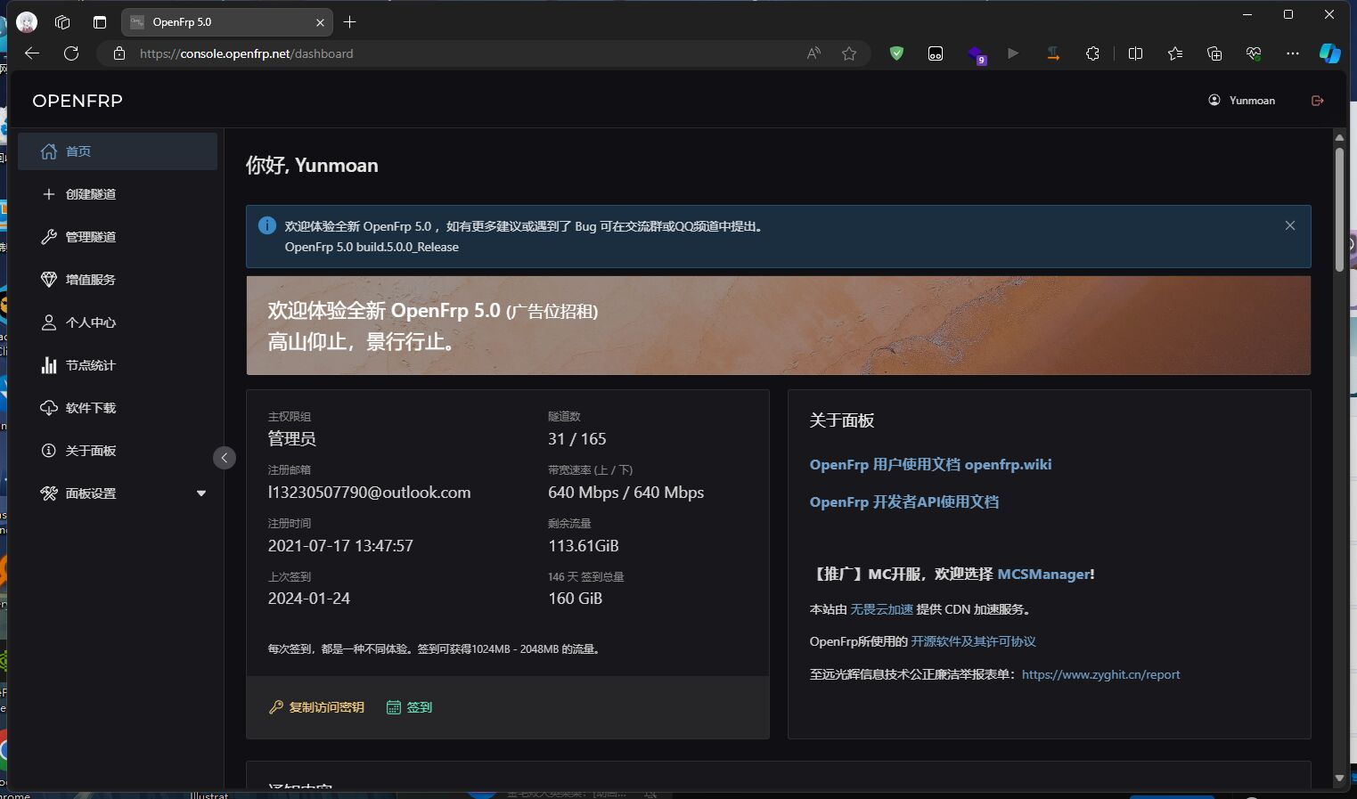Click the person icon beside 个人中心
1357x799 pixels.
coord(49,322)
